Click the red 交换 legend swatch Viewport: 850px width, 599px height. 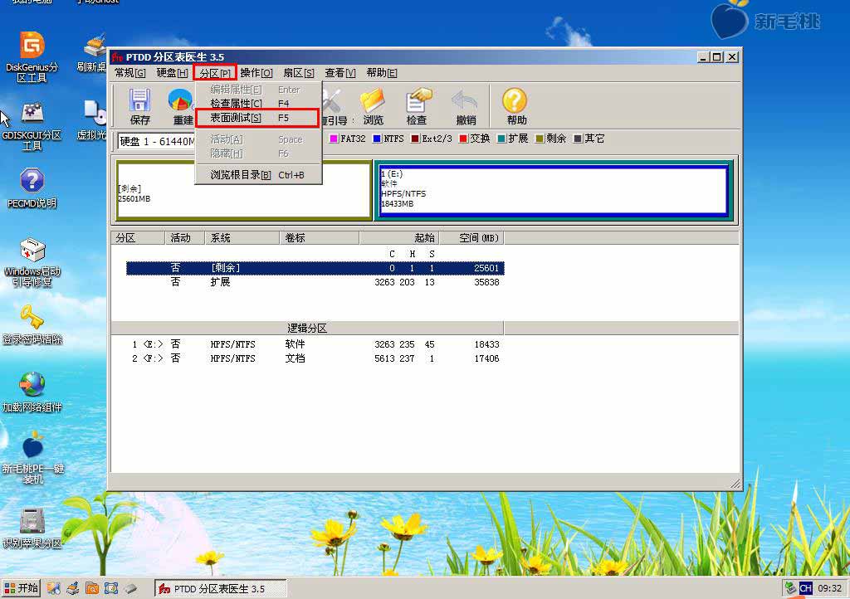[463, 139]
